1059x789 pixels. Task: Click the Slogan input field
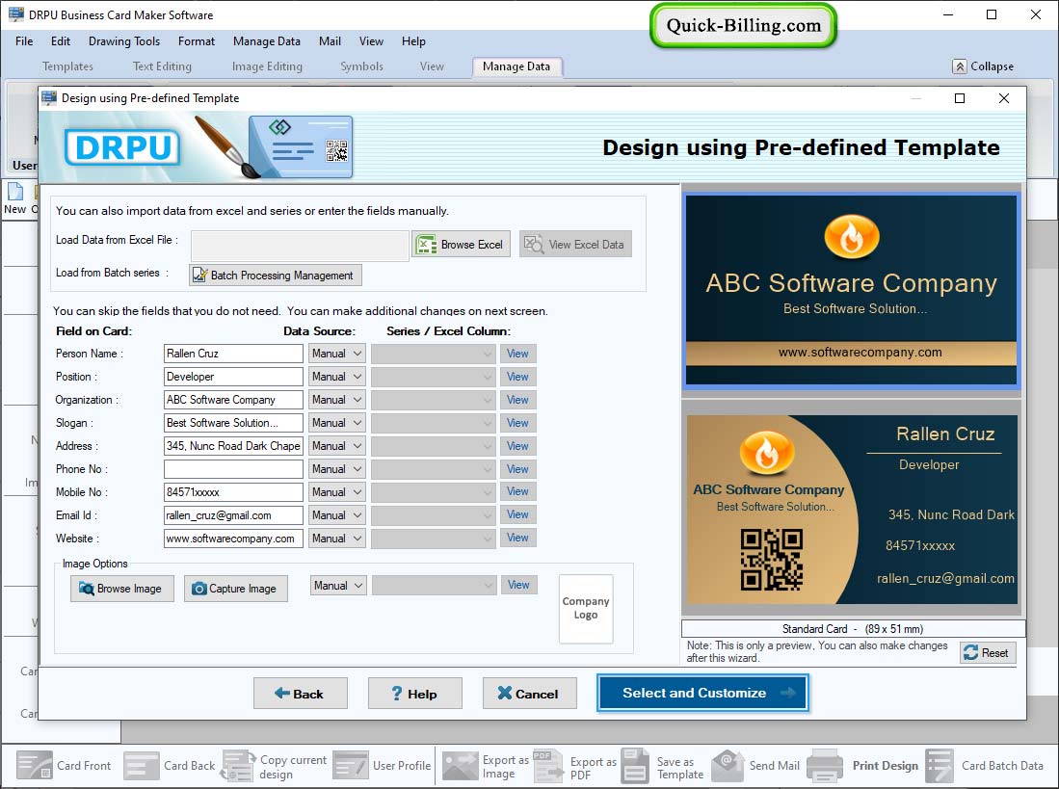pos(233,423)
